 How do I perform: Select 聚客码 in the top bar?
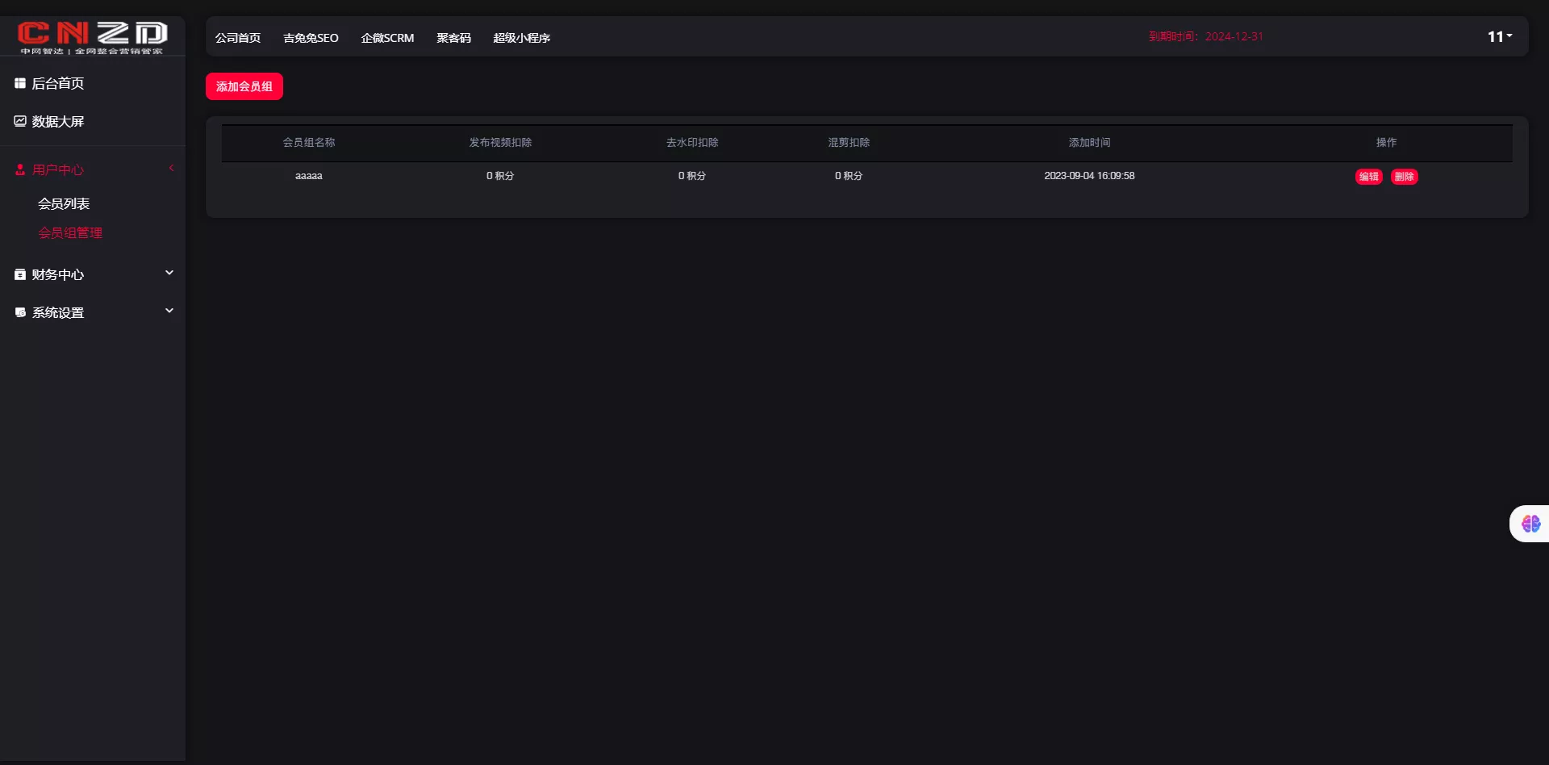(x=453, y=38)
